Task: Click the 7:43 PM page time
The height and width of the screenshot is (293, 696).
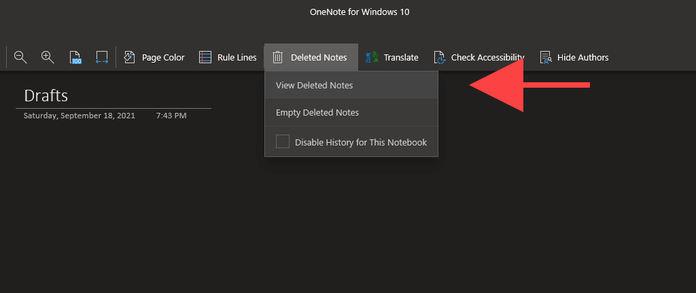Action: coord(171,116)
